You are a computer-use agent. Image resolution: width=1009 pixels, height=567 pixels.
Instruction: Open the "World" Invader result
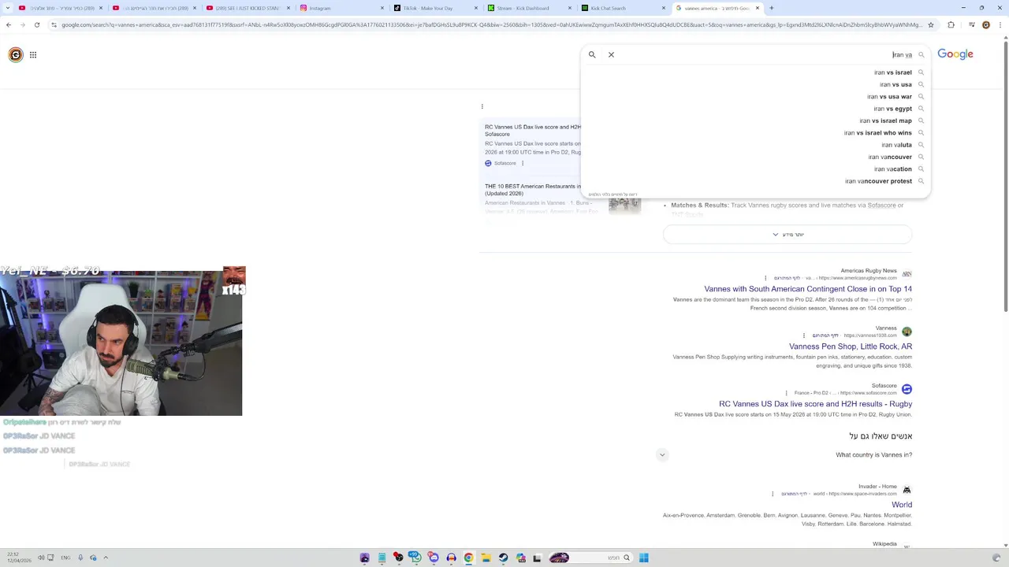(x=902, y=505)
